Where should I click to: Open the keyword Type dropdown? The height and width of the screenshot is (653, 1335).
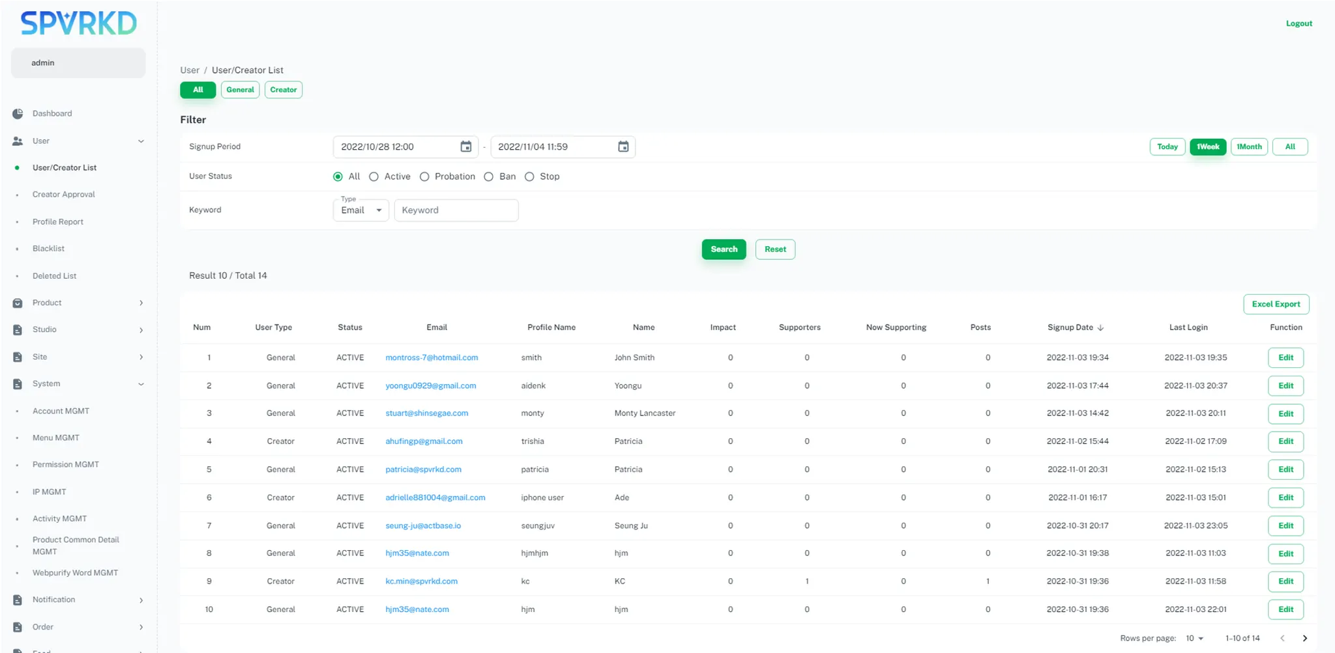point(361,211)
